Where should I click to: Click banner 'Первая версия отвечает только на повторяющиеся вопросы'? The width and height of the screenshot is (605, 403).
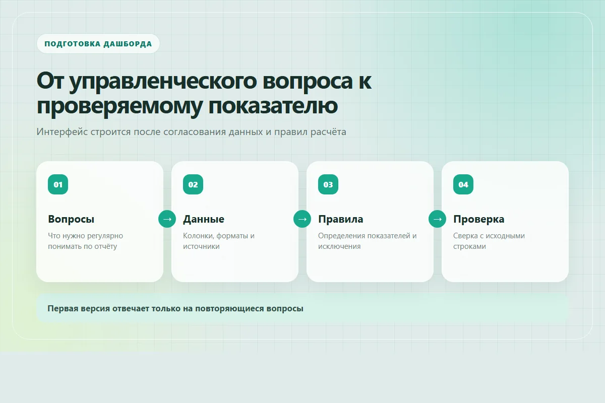point(302,309)
